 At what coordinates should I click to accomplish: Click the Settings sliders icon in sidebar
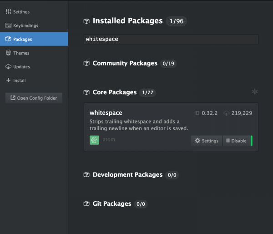pyautogui.click(x=8, y=11)
